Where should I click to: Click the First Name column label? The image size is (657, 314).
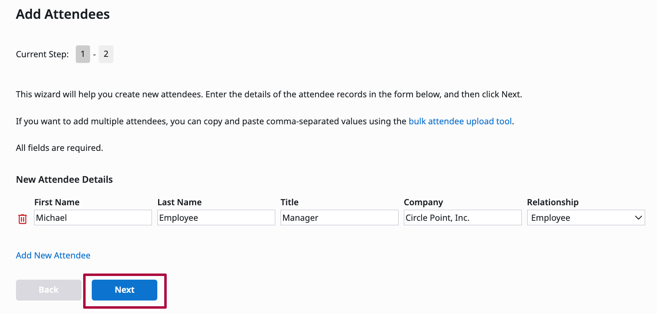coord(57,202)
